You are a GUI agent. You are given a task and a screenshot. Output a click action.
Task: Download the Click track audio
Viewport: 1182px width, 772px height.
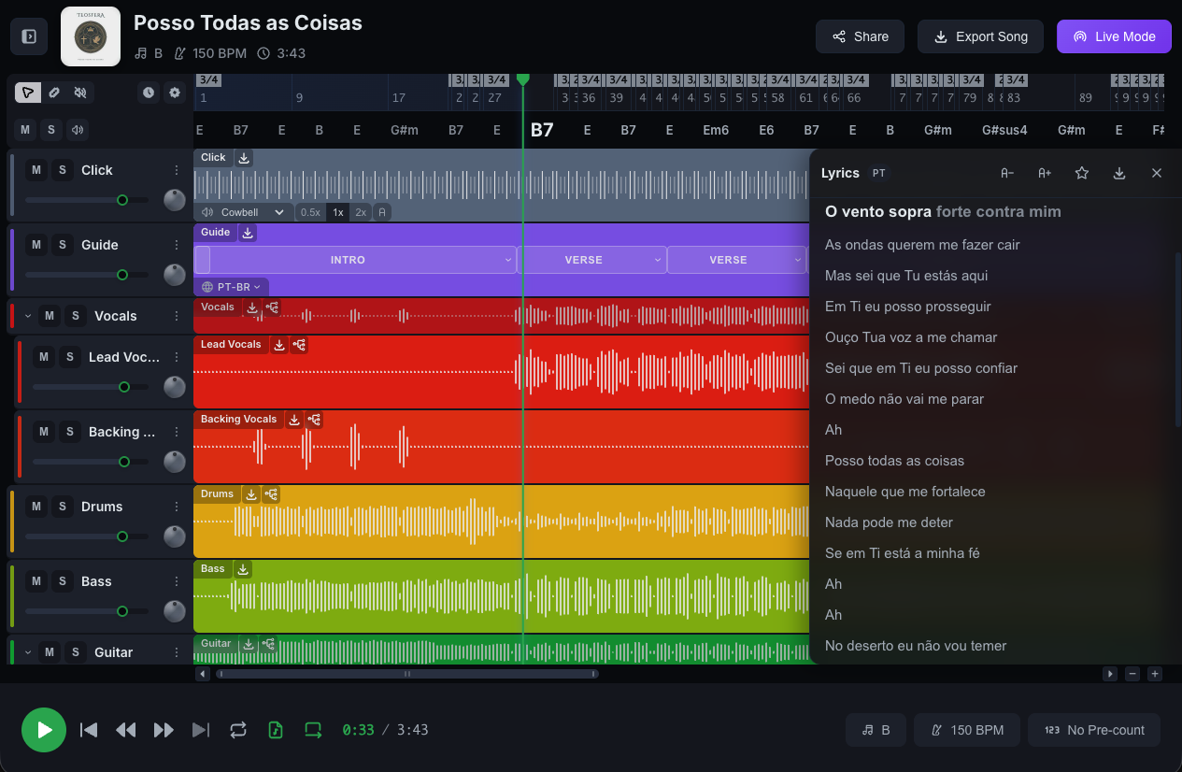pyautogui.click(x=244, y=158)
